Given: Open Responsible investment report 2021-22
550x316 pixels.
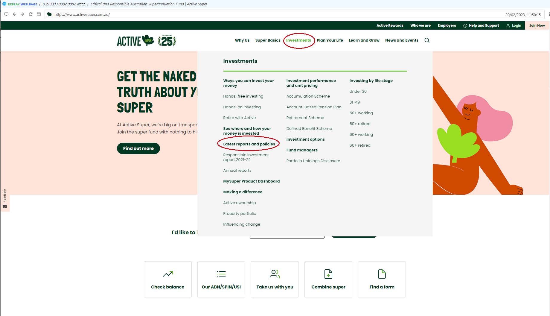Looking at the screenshot, I should (x=246, y=157).
